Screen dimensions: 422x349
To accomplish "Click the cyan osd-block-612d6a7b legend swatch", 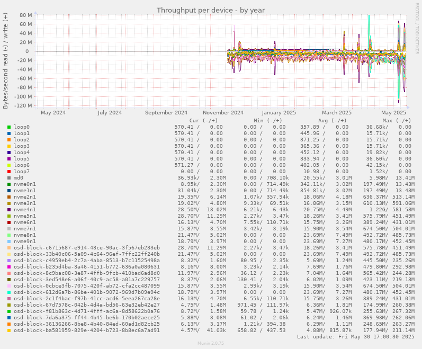I will (x=9, y=292).
